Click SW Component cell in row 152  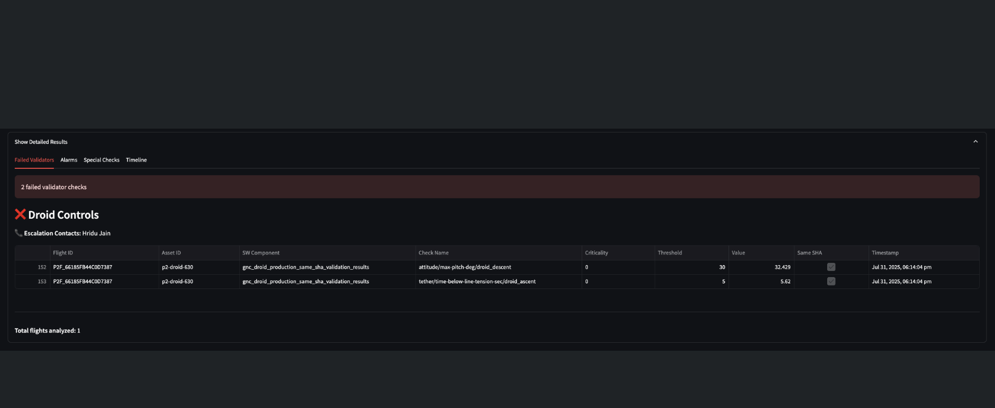point(327,267)
